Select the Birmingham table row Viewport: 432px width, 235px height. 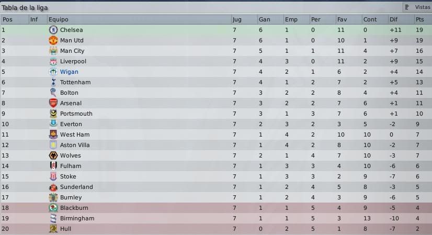point(216,218)
